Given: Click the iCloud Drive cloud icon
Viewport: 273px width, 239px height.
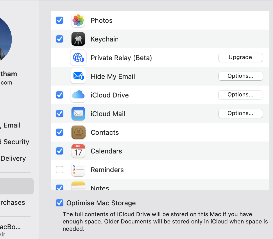Looking at the screenshot, I should point(78,95).
